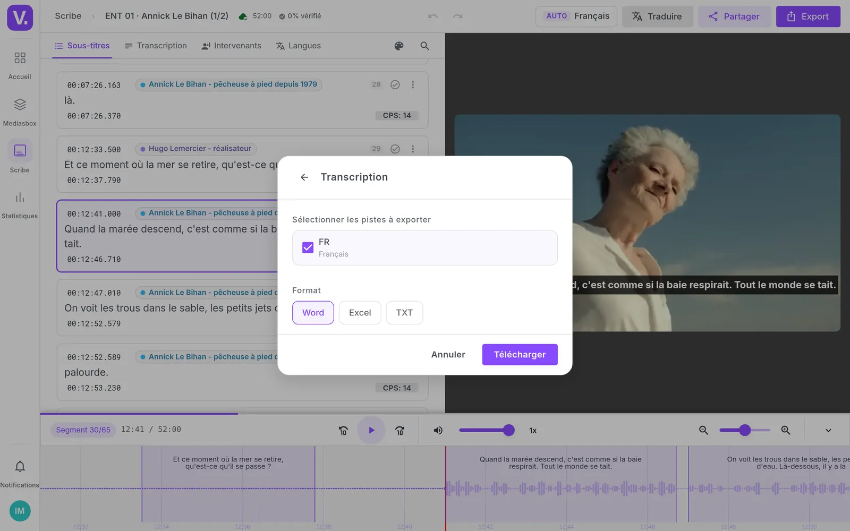850x531 pixels.
Task: Select the TXT format
Action: [x=404, y=313]
